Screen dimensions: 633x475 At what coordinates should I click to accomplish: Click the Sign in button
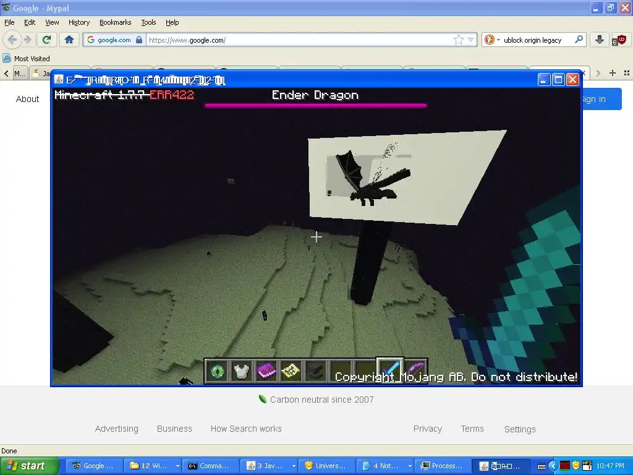click(x=601, y=99)
